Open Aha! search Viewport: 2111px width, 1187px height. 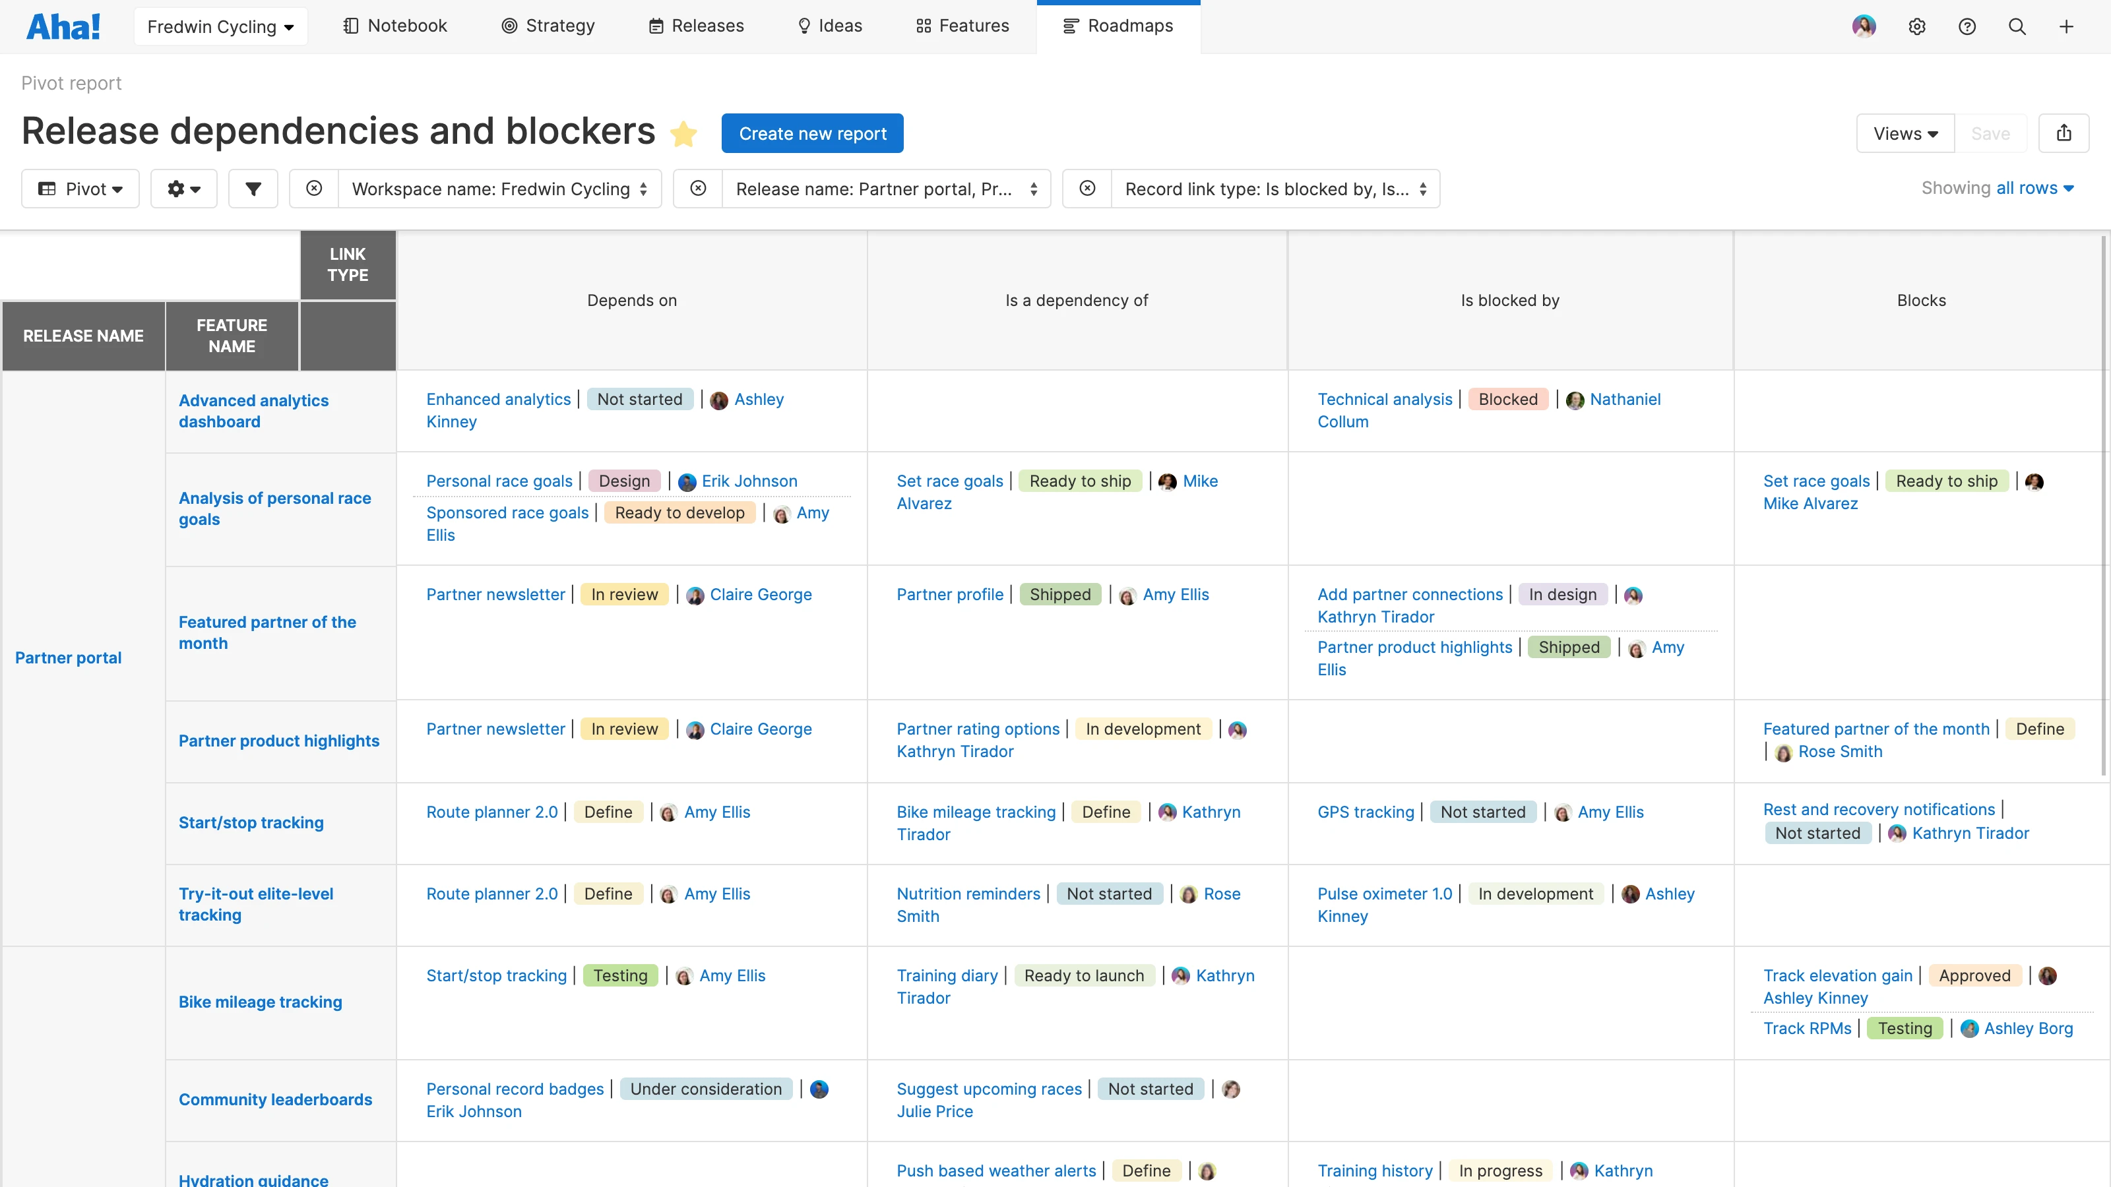coord(2017,26)
